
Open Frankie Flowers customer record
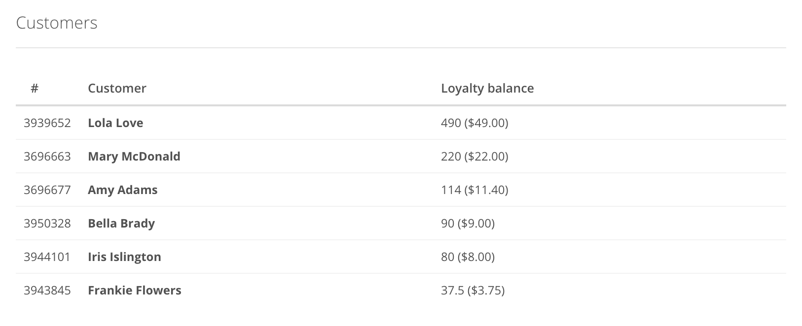[135, 290]
